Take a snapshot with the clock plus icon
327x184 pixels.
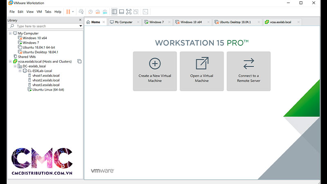click(x=90, y=12)
